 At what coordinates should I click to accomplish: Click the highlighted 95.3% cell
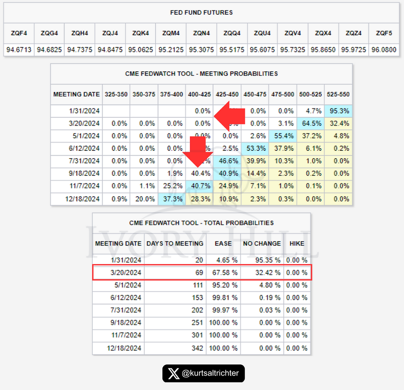click(339, 111)
